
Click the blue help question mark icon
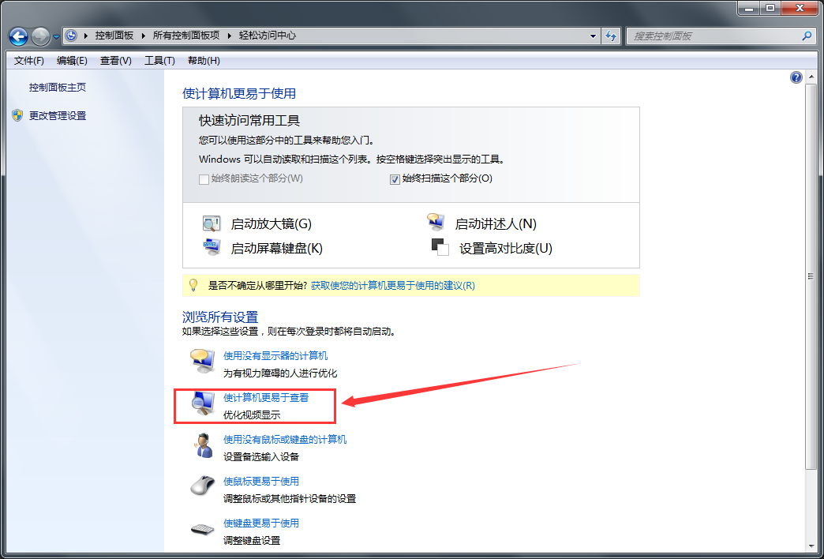(796, 78)
